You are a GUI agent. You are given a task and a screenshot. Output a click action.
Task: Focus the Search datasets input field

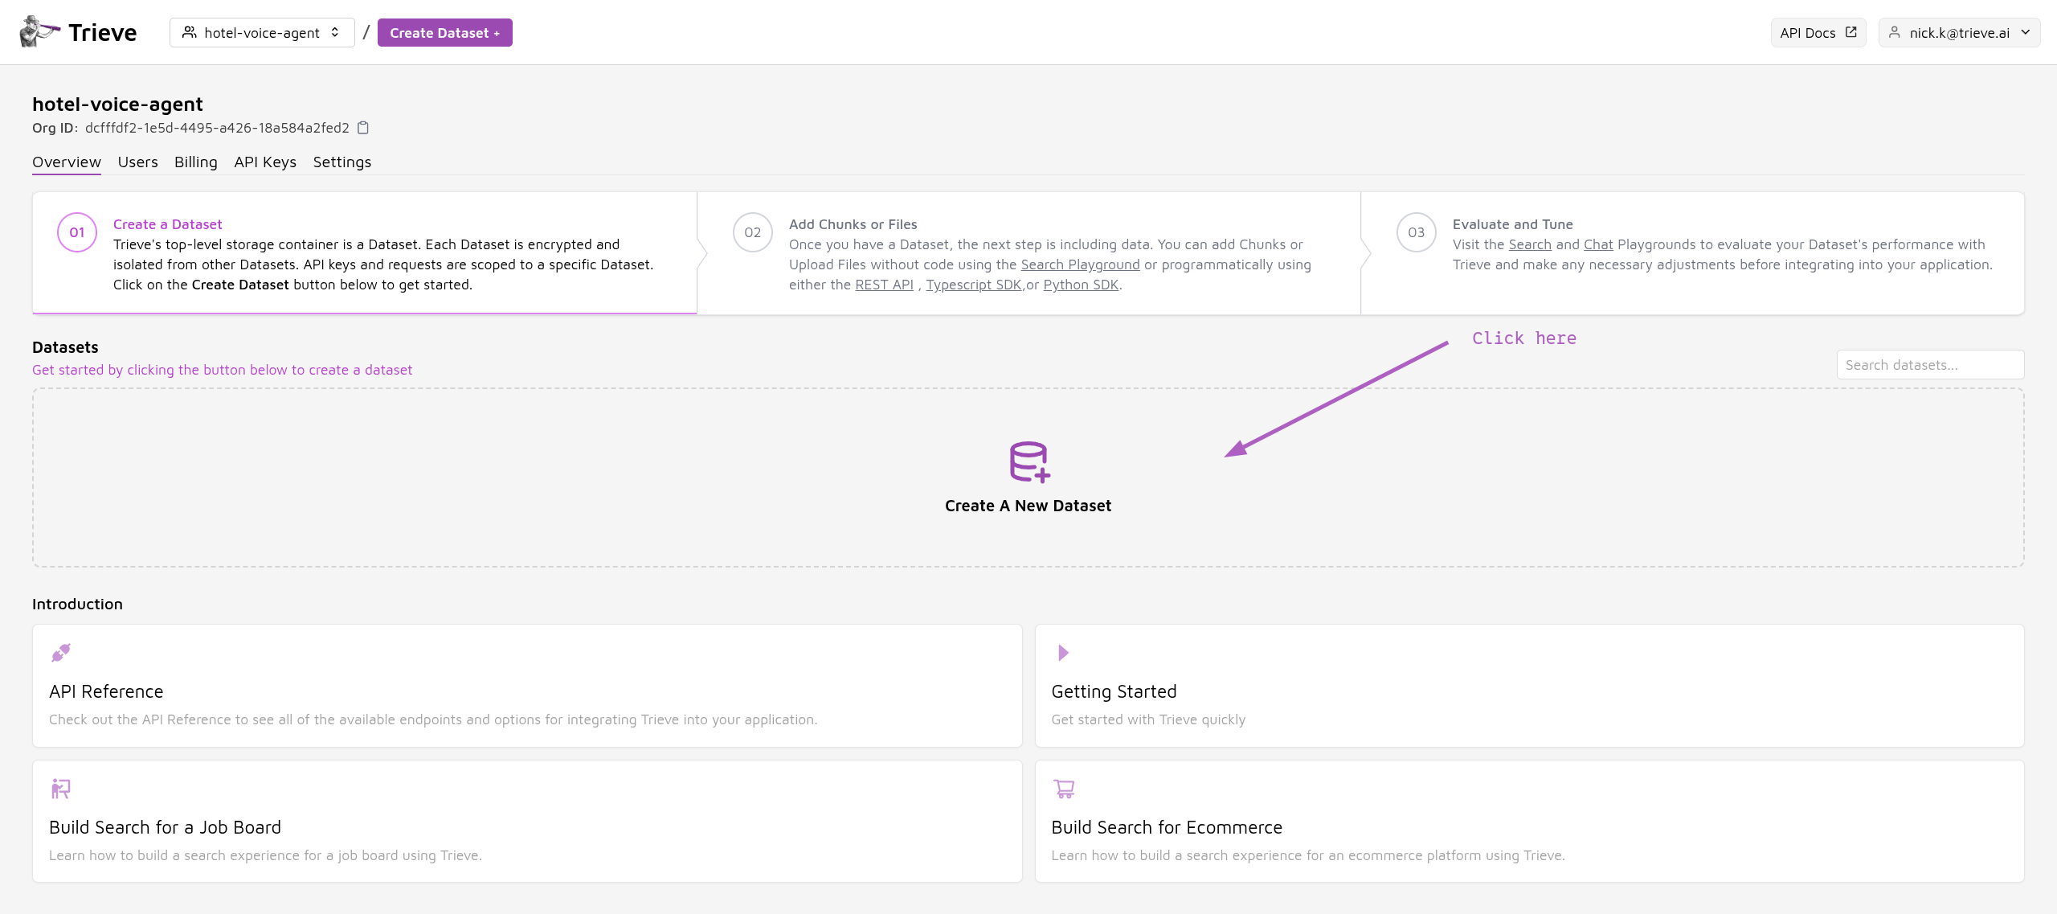click(x=1930, y=364)
